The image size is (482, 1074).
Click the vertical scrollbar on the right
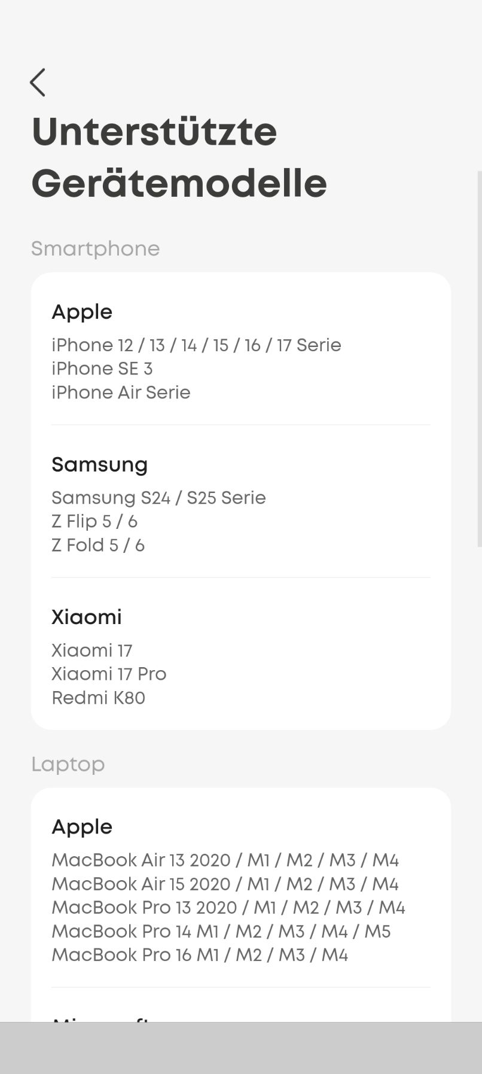479,359
